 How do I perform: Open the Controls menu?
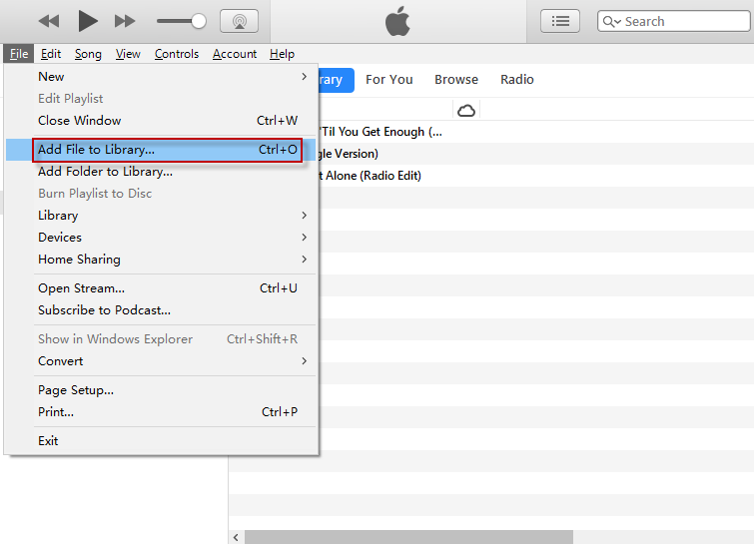coord(177,54)
